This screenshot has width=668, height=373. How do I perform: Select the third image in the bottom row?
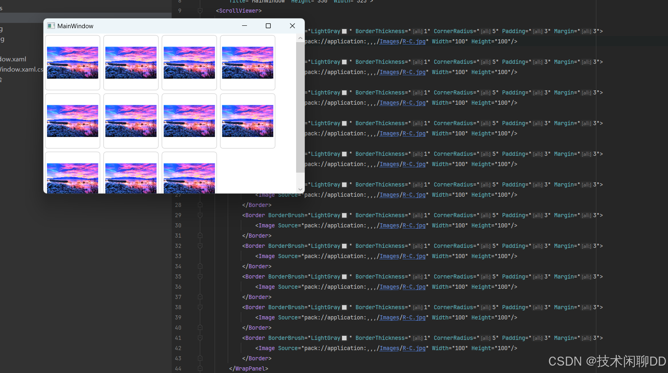(189, 178)
